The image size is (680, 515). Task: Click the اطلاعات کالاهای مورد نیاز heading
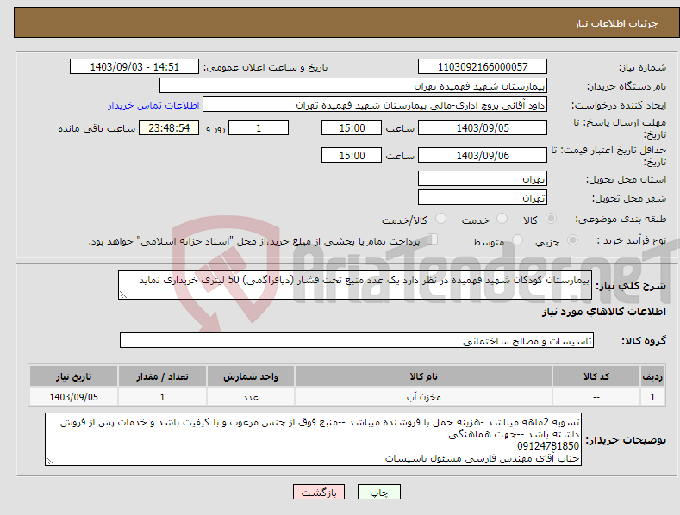coord(603,312)
